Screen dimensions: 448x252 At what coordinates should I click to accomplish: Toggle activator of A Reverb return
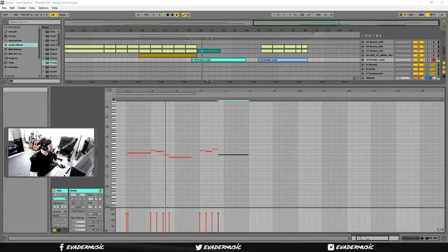pyautogui.click(x=418, y=65)
